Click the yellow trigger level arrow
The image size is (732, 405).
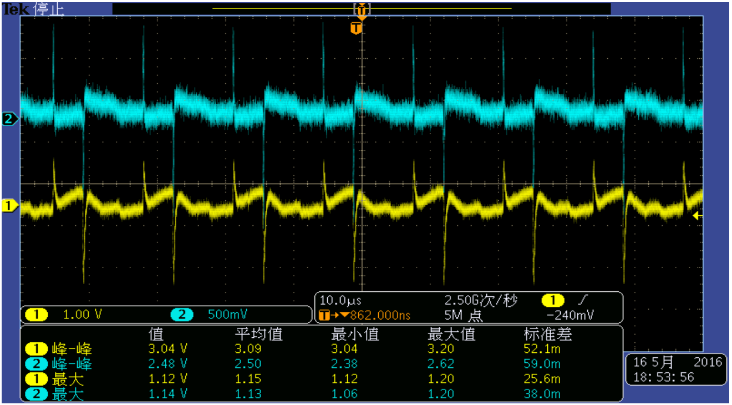click(x=698, y=216)
